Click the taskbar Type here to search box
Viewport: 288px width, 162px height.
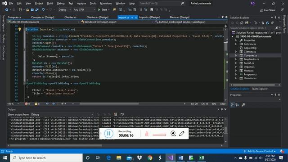click(x=46, y=158)
